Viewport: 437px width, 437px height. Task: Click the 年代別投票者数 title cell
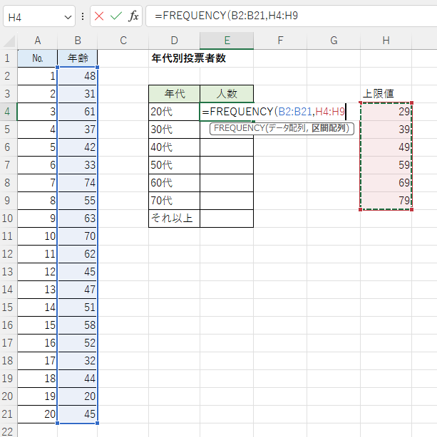pyautogui.click(x=189, y=58)
